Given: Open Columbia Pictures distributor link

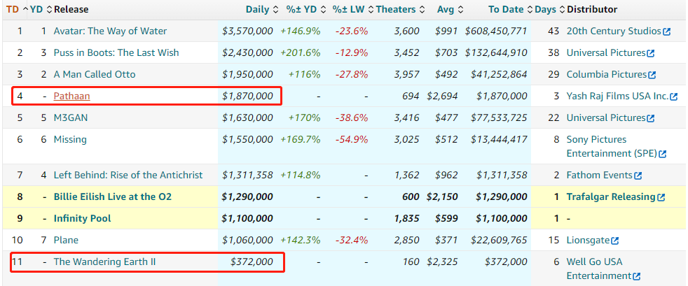Looking at the screenshot, I should (607, 74).
